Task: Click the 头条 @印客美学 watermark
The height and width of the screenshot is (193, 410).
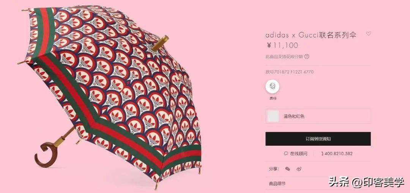Action: point(366,182)
